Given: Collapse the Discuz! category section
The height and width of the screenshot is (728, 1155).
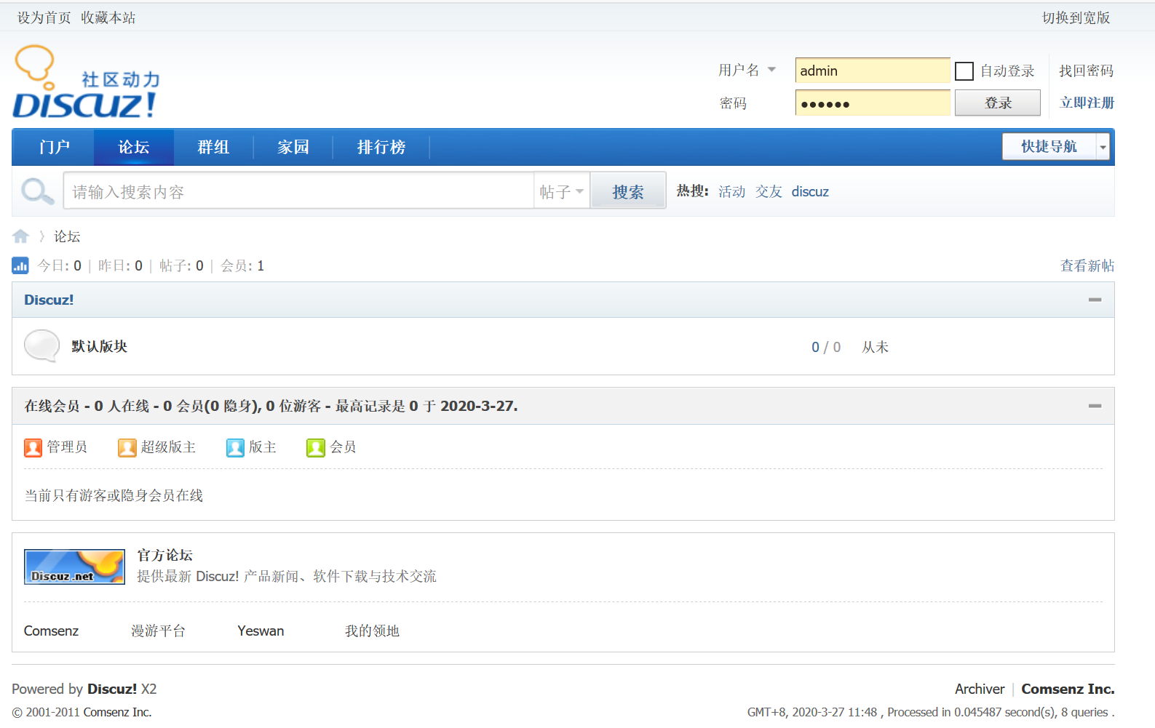Looking at the screenshot, I should click(1095, 300).
